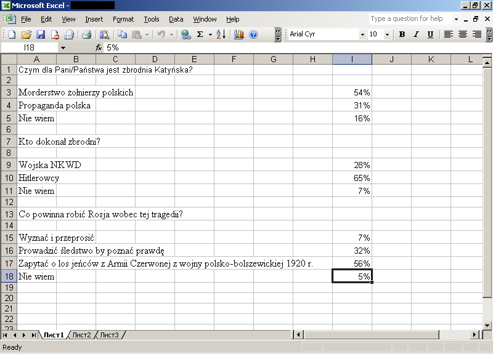Toggle underline formatting
Screen dimensions: 493x354
pyautogui.click(x=430, y=34)
